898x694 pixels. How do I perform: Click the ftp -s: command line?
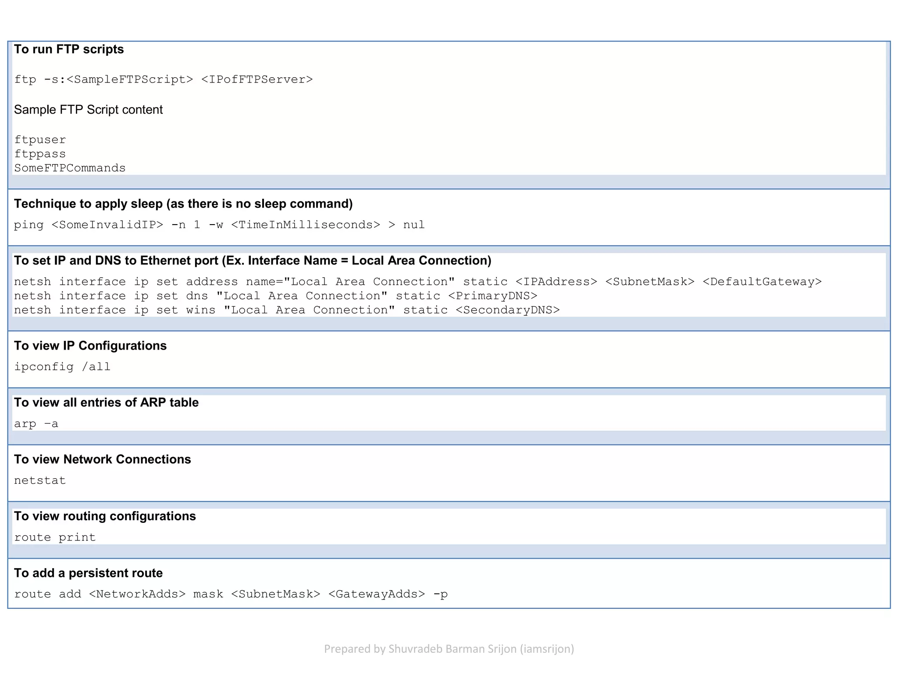(163, 79)
